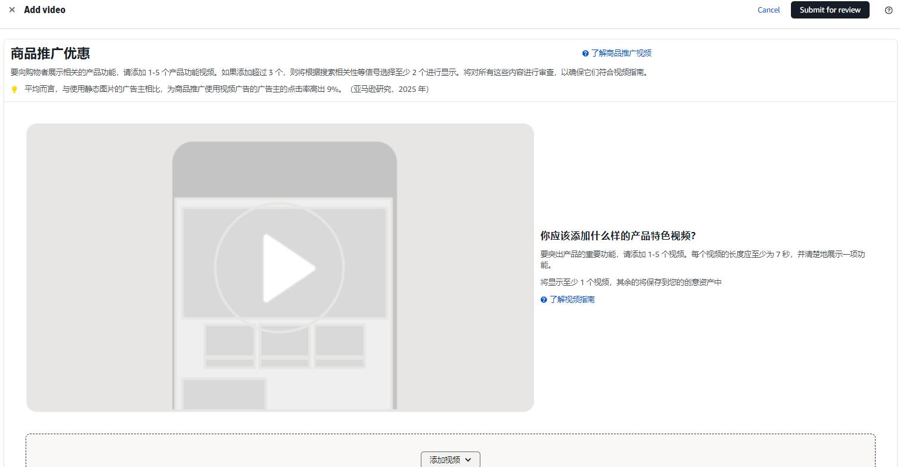Viewport: 900px width, 467px height.
Task: Click the phone mockup header bar in preview
Action: tap(284, 169)
